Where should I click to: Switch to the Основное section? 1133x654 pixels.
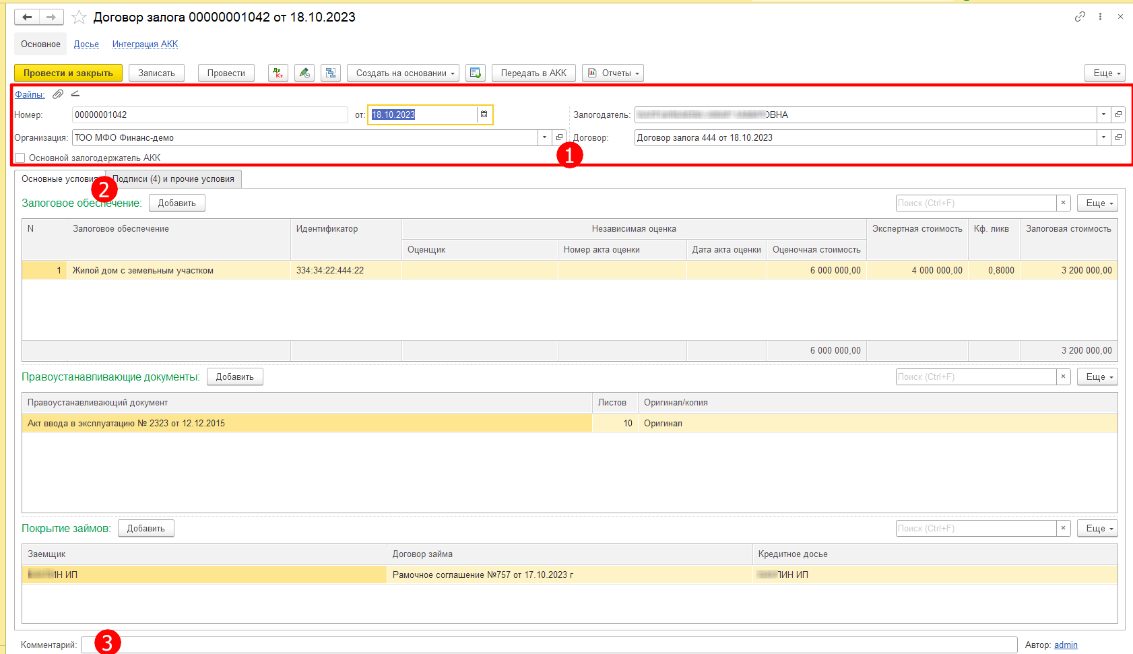[40, 44]
